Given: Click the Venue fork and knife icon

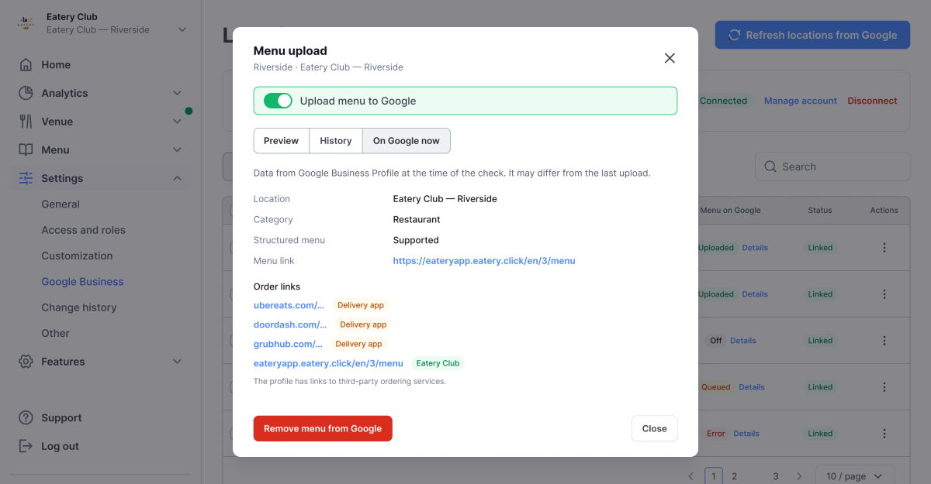Looking at the screenshot, I should (x=26, y=122).
